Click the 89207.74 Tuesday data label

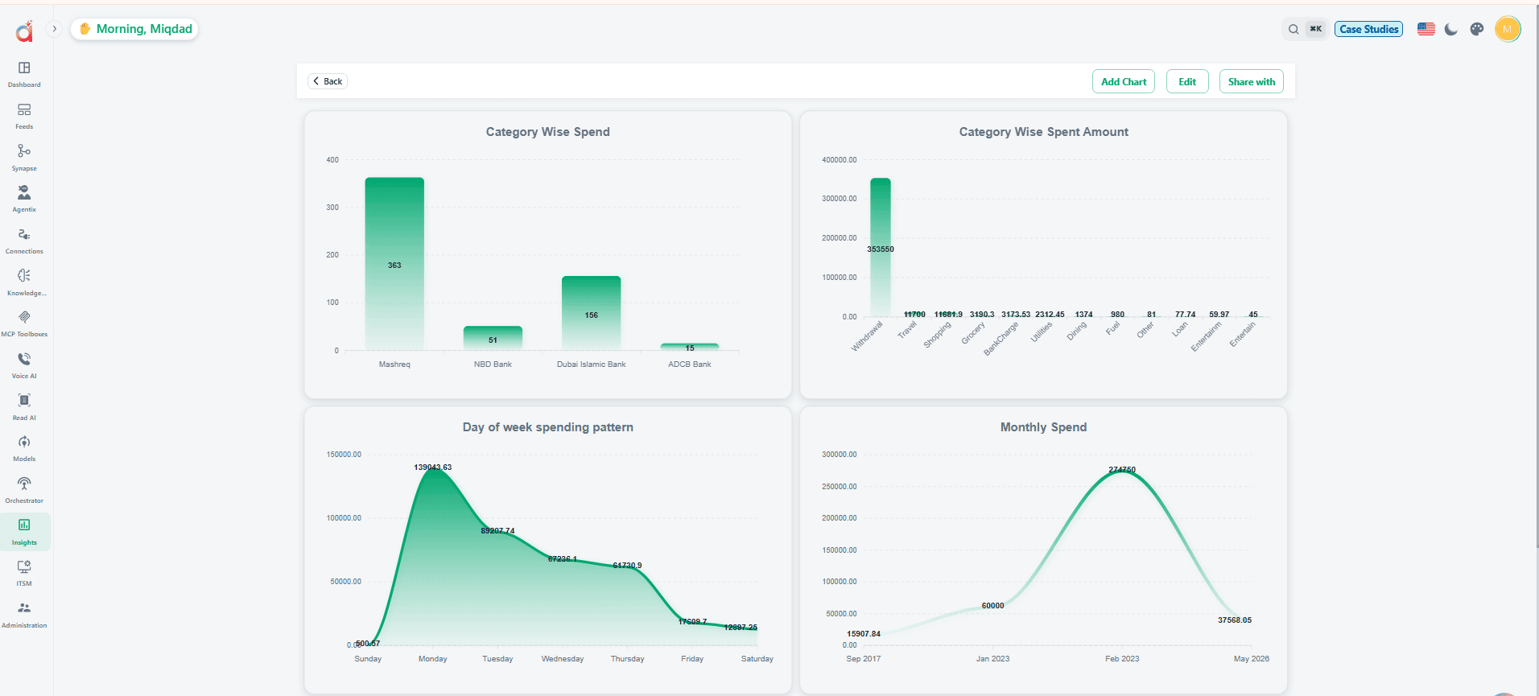coord(497,531)
